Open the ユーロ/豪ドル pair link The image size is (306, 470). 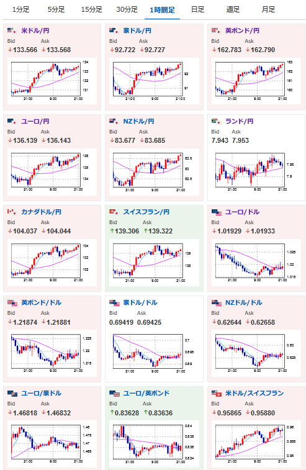(42, 393)
